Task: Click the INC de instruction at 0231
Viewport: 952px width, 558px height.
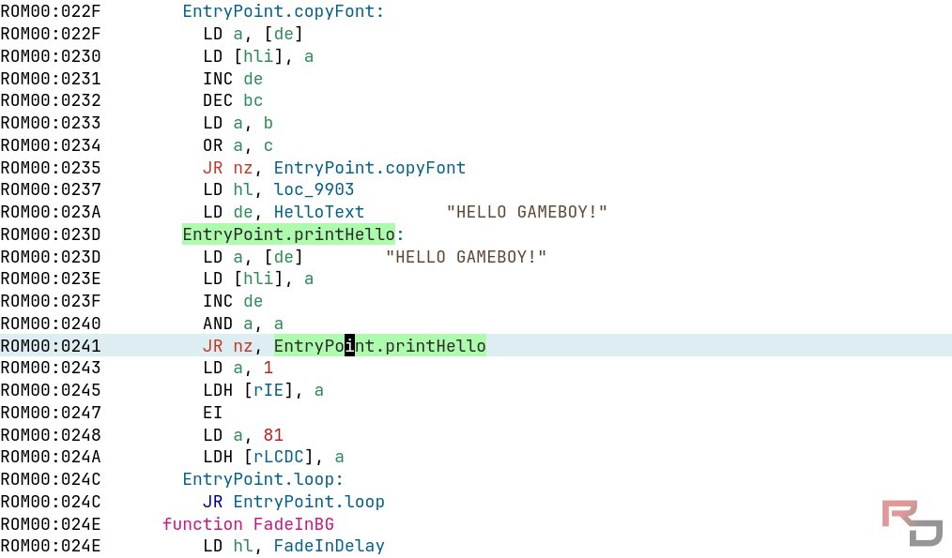Action: point(233,79)
